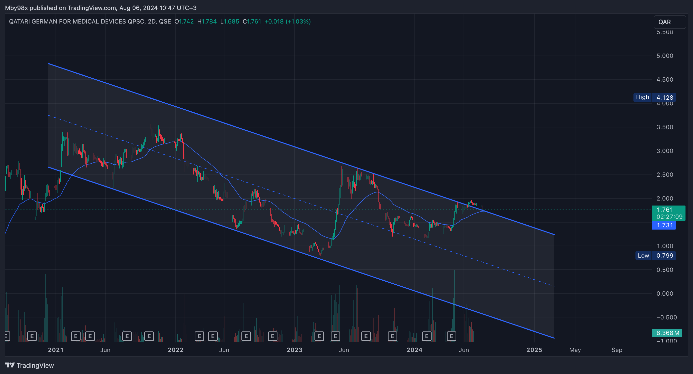Click the 4.500 price axis label
The height and width of the screenshot is (374, 693).
point(665,79)
